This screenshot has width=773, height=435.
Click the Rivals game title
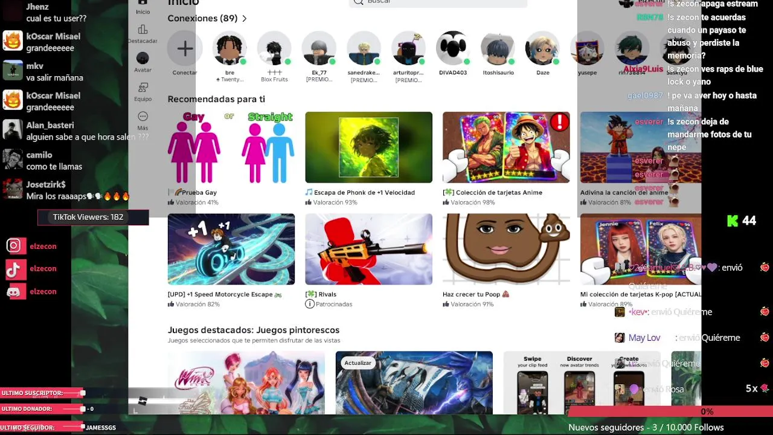[x=321, y=294]
